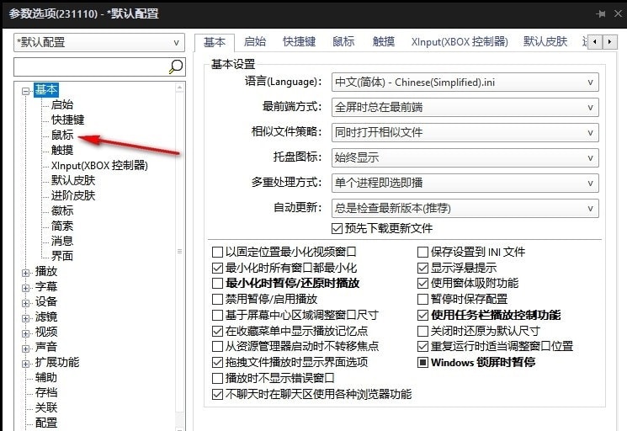
Task: Select 存档 in the settings tree
Action: tap(46, 392)
